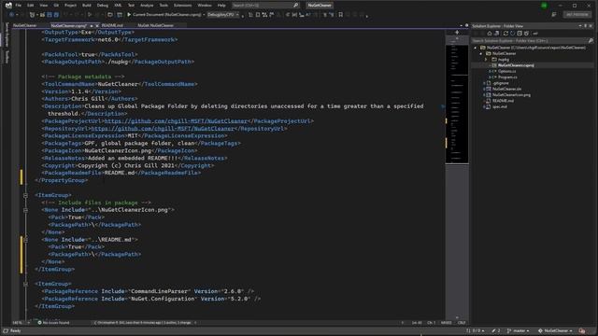Switch views icon in Solution Explorer
Screen dimensions: 598x336
(x=496, y=34)
